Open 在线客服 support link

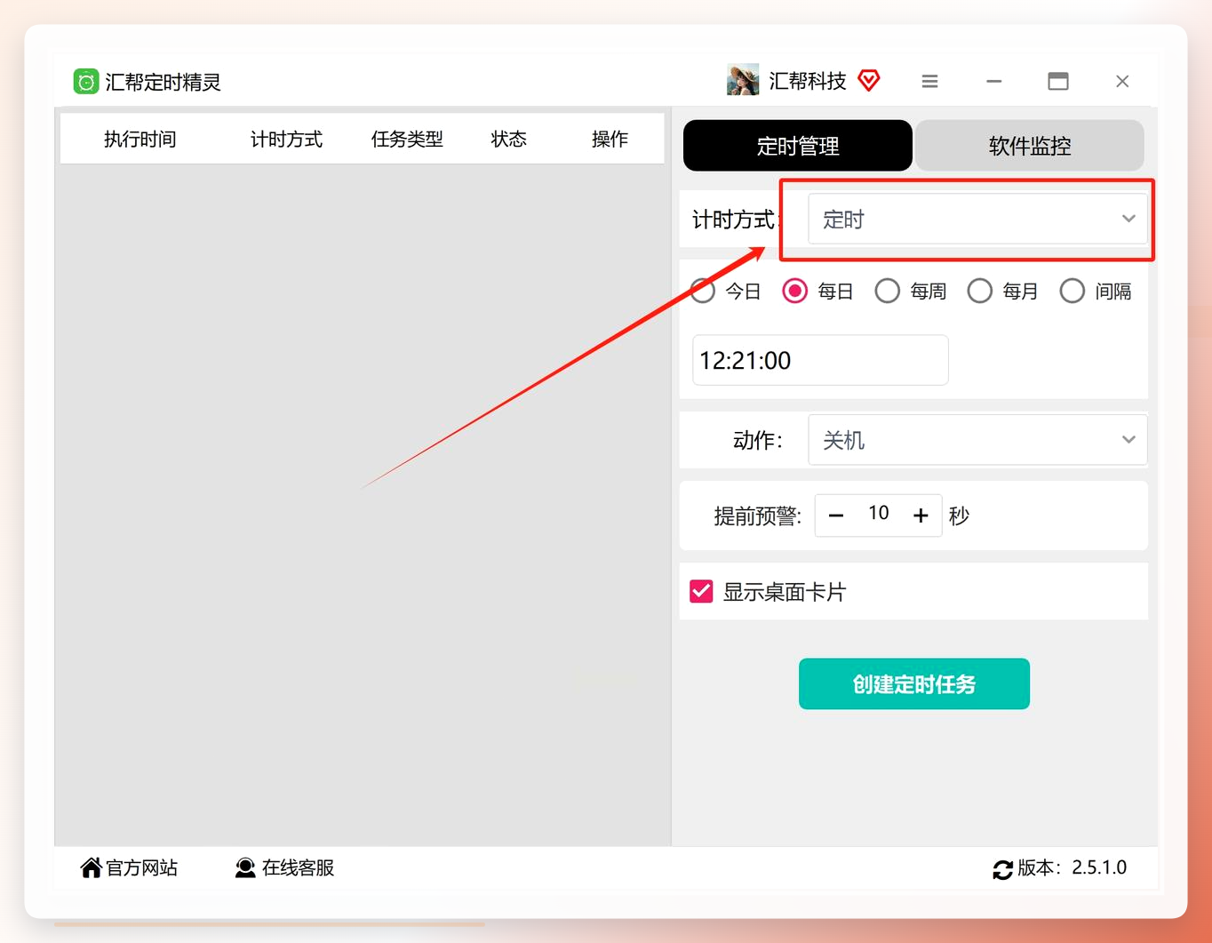pyautogui.click(x=284, y=867)
